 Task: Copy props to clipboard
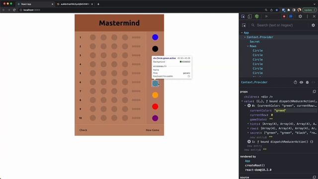(x=314, y=91)
